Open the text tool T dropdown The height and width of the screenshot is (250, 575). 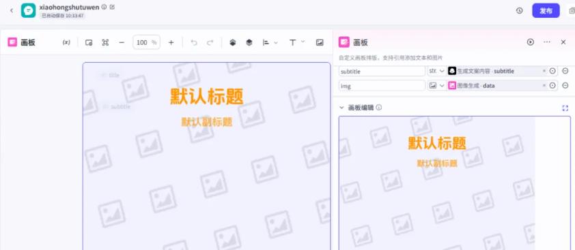click(x=296, y=42)
